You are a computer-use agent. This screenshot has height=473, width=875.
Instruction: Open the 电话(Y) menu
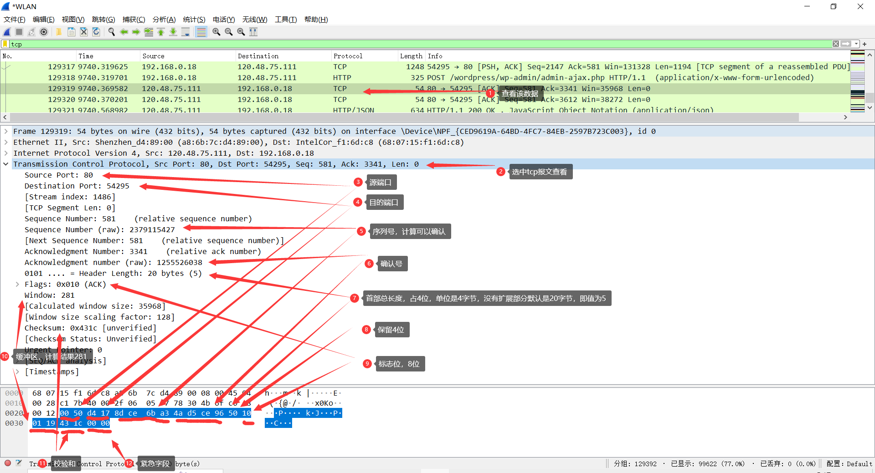pyautogui.click(x=224, y=19)
